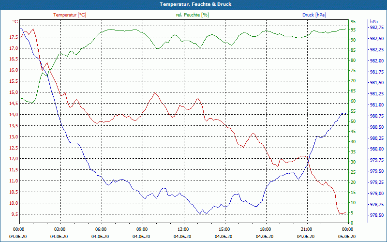This screenshot has height=242, width=387.
Task: Click the 15:00 time axis label
Action: [225, 229]
